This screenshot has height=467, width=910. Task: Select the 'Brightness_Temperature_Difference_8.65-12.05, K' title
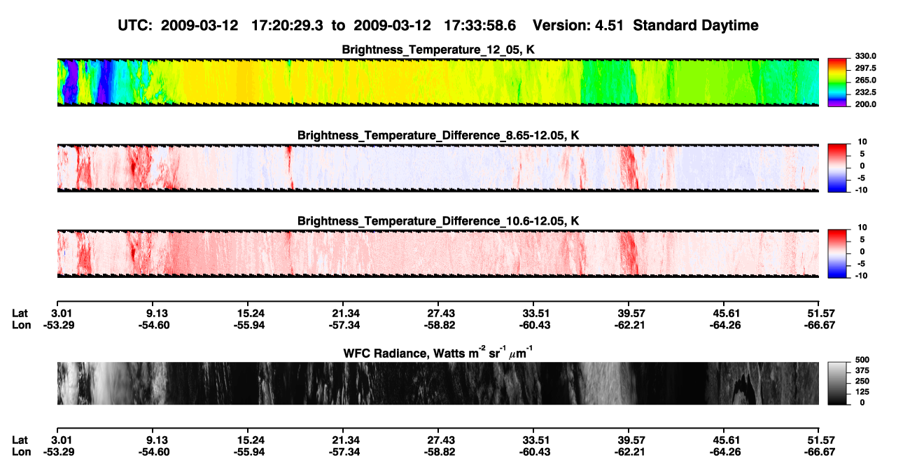[438, 134]
